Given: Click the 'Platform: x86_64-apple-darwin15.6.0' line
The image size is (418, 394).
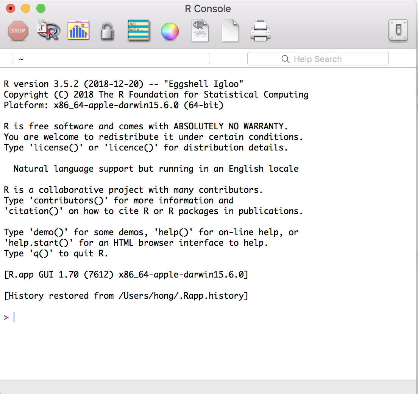Looking at the screenshot, I should (114, 105).
